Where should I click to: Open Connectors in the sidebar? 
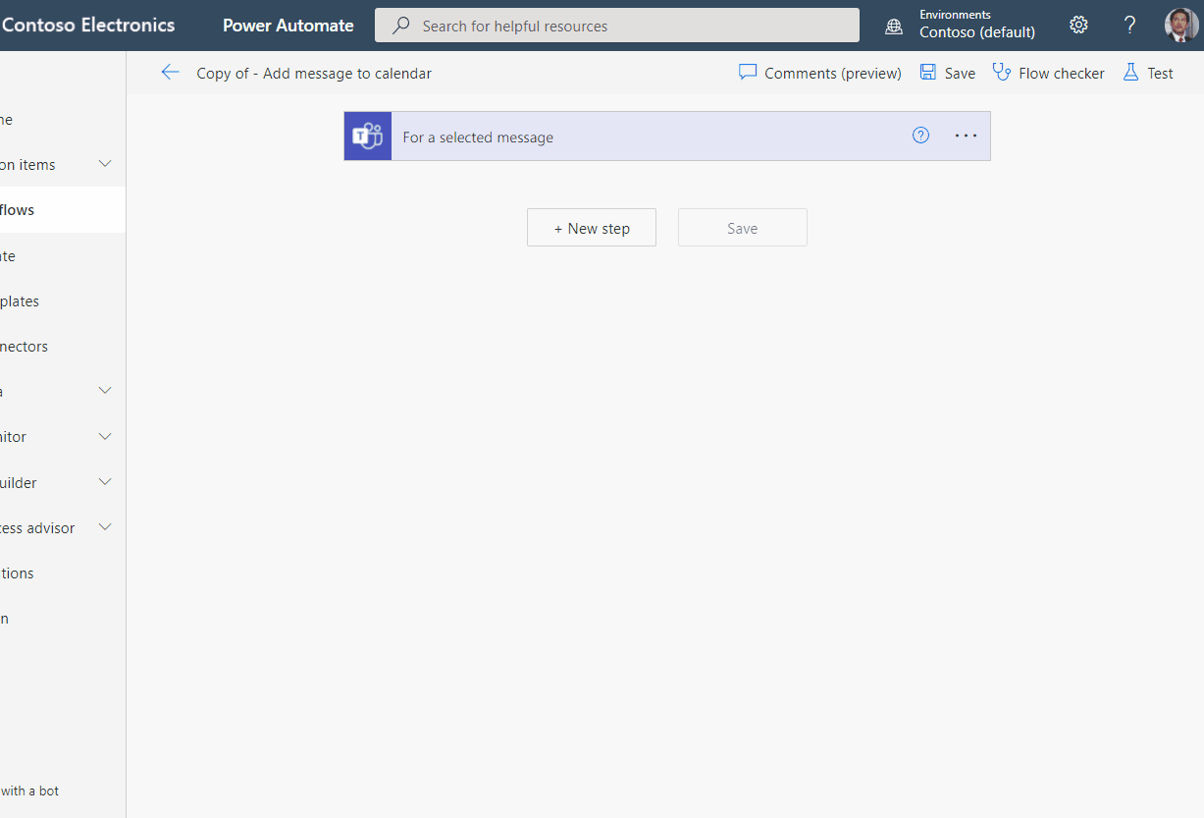[x=63, y=347]
